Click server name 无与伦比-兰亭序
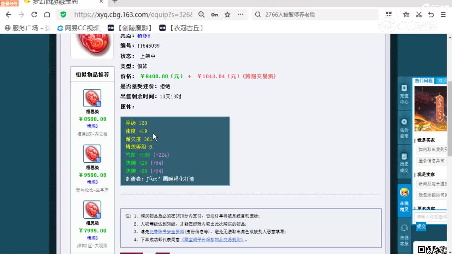This screenshot has width=452, height=254. coord(92,190)
